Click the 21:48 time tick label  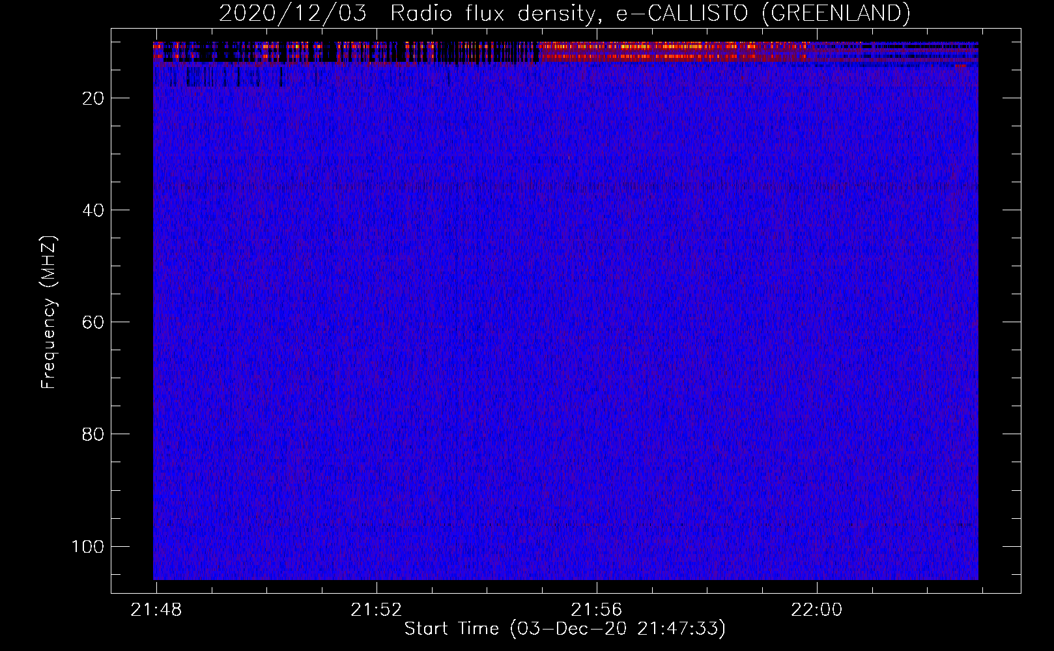click(x=156, y=610)
